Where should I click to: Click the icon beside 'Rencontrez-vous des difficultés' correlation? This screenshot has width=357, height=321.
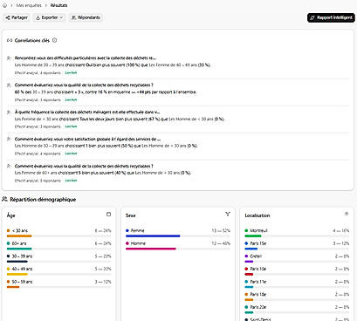tap(9, 58)
